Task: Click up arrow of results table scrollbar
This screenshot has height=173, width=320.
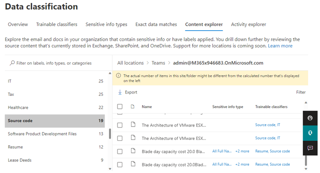Action: (x=306, y=103)
